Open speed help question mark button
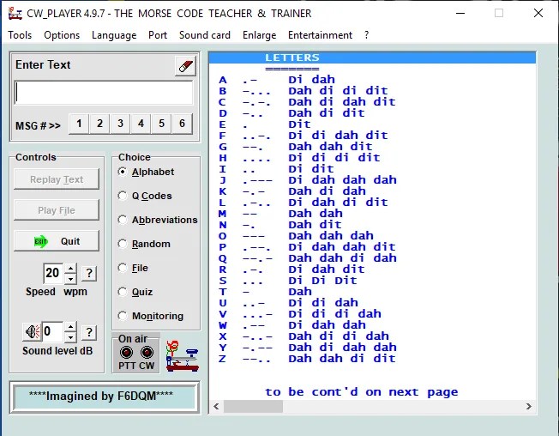The width and height of the screenshot is (559, 436). click(x=89, y=273)
